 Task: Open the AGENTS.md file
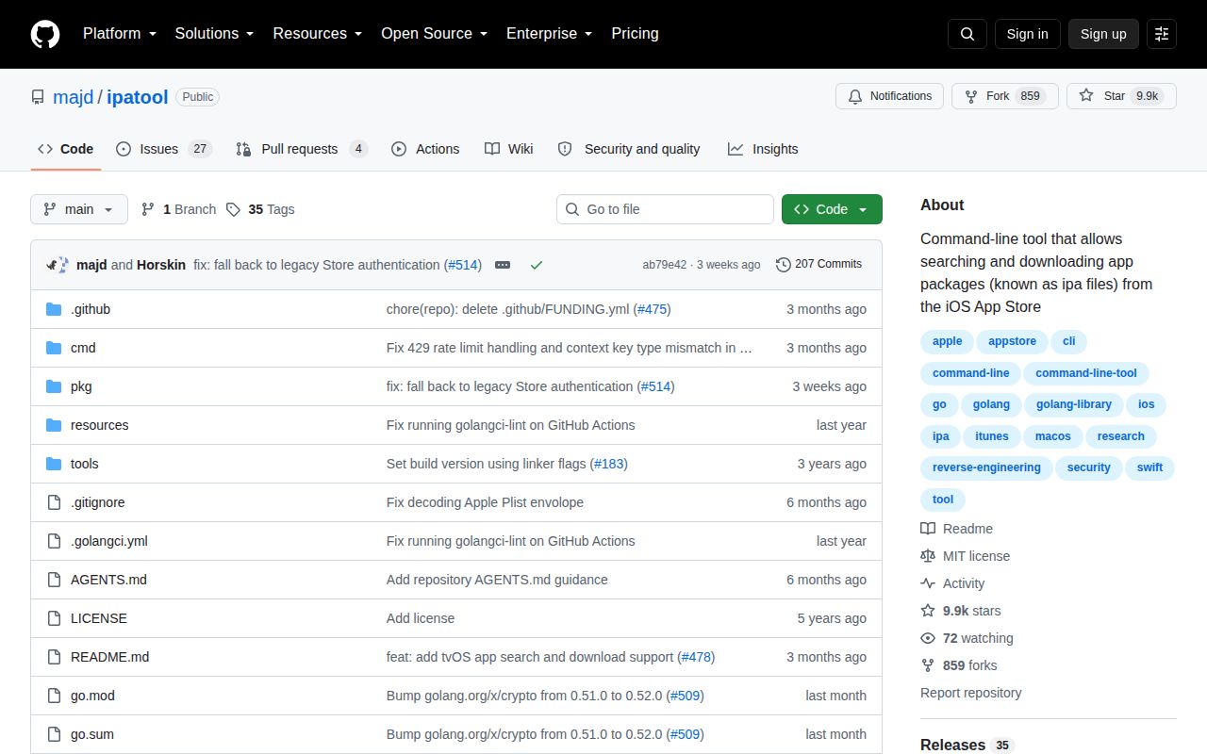[x=108, y=580]
